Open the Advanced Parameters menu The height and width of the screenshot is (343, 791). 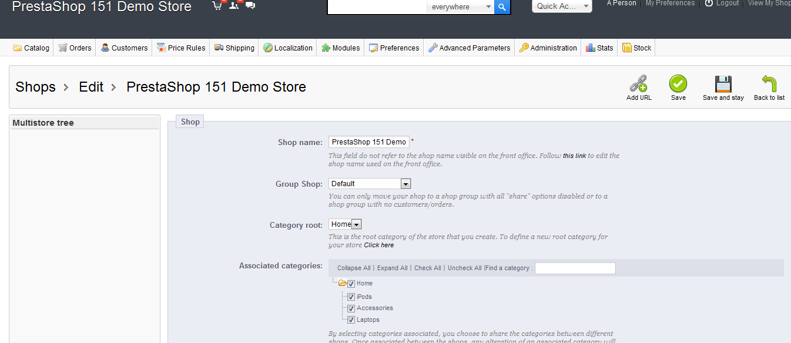(469, 48)
